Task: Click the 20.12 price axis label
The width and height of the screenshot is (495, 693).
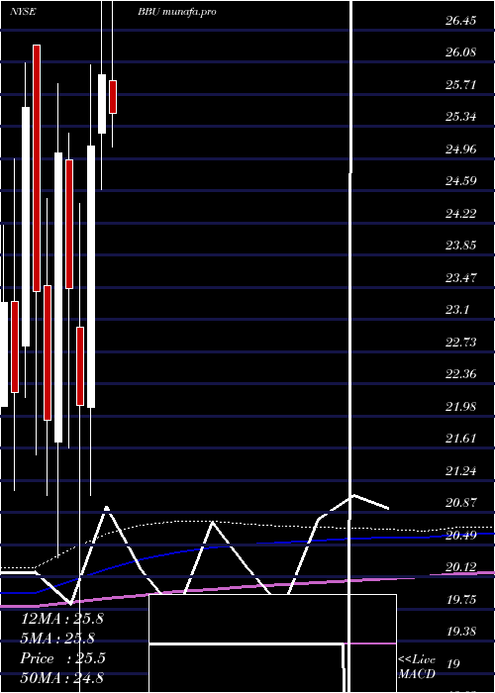Action: pyautogui.click(x=461, y=567)
